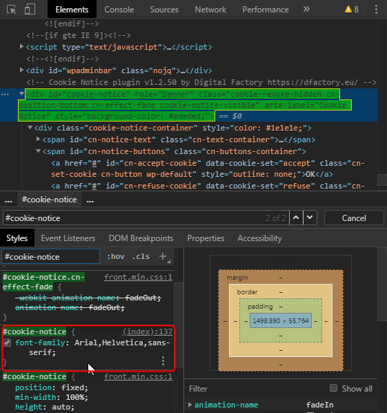
Task: Open front.min.css:1 link above position: fixed
Action: [138, 376]
